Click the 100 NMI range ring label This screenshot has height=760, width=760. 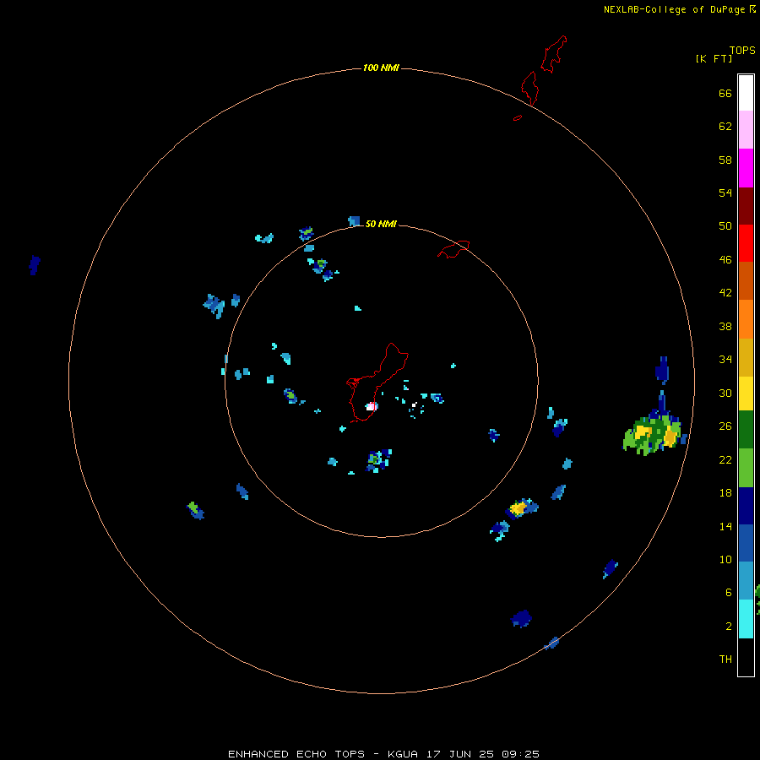click(x=381, y=68)
